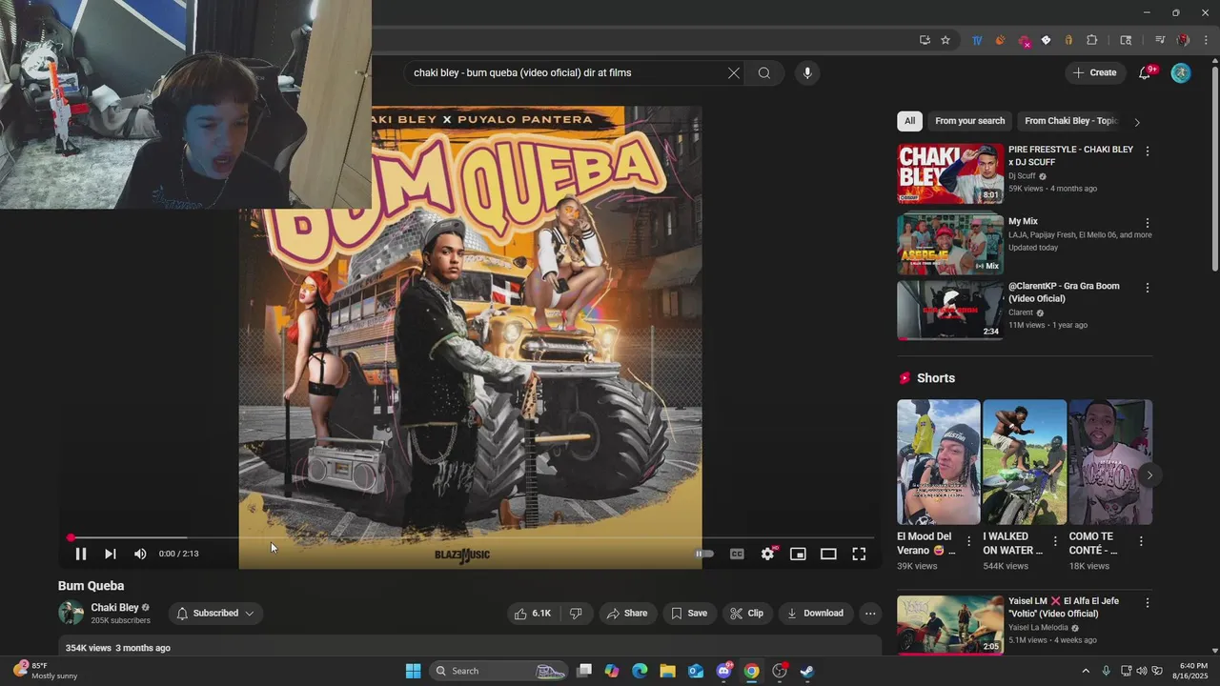Save the video to a playlist
The width and height of the screenshot is (1220, 686).
688,614
